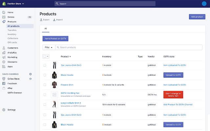This screenshot has height=131, width=210.
Task: Open the Flowers Shirt product link
Action: point(67,85)
